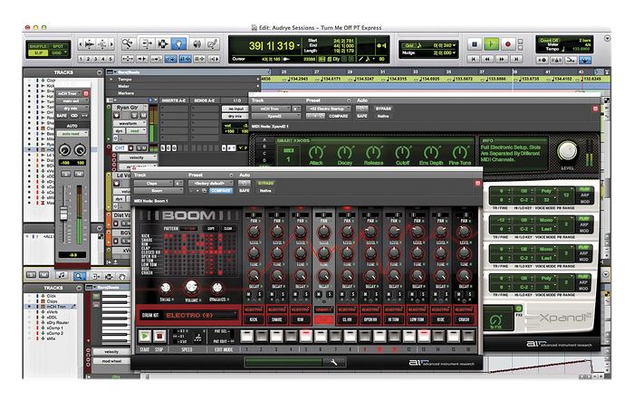Open the Tracks list panel menu

click(100, 72)
